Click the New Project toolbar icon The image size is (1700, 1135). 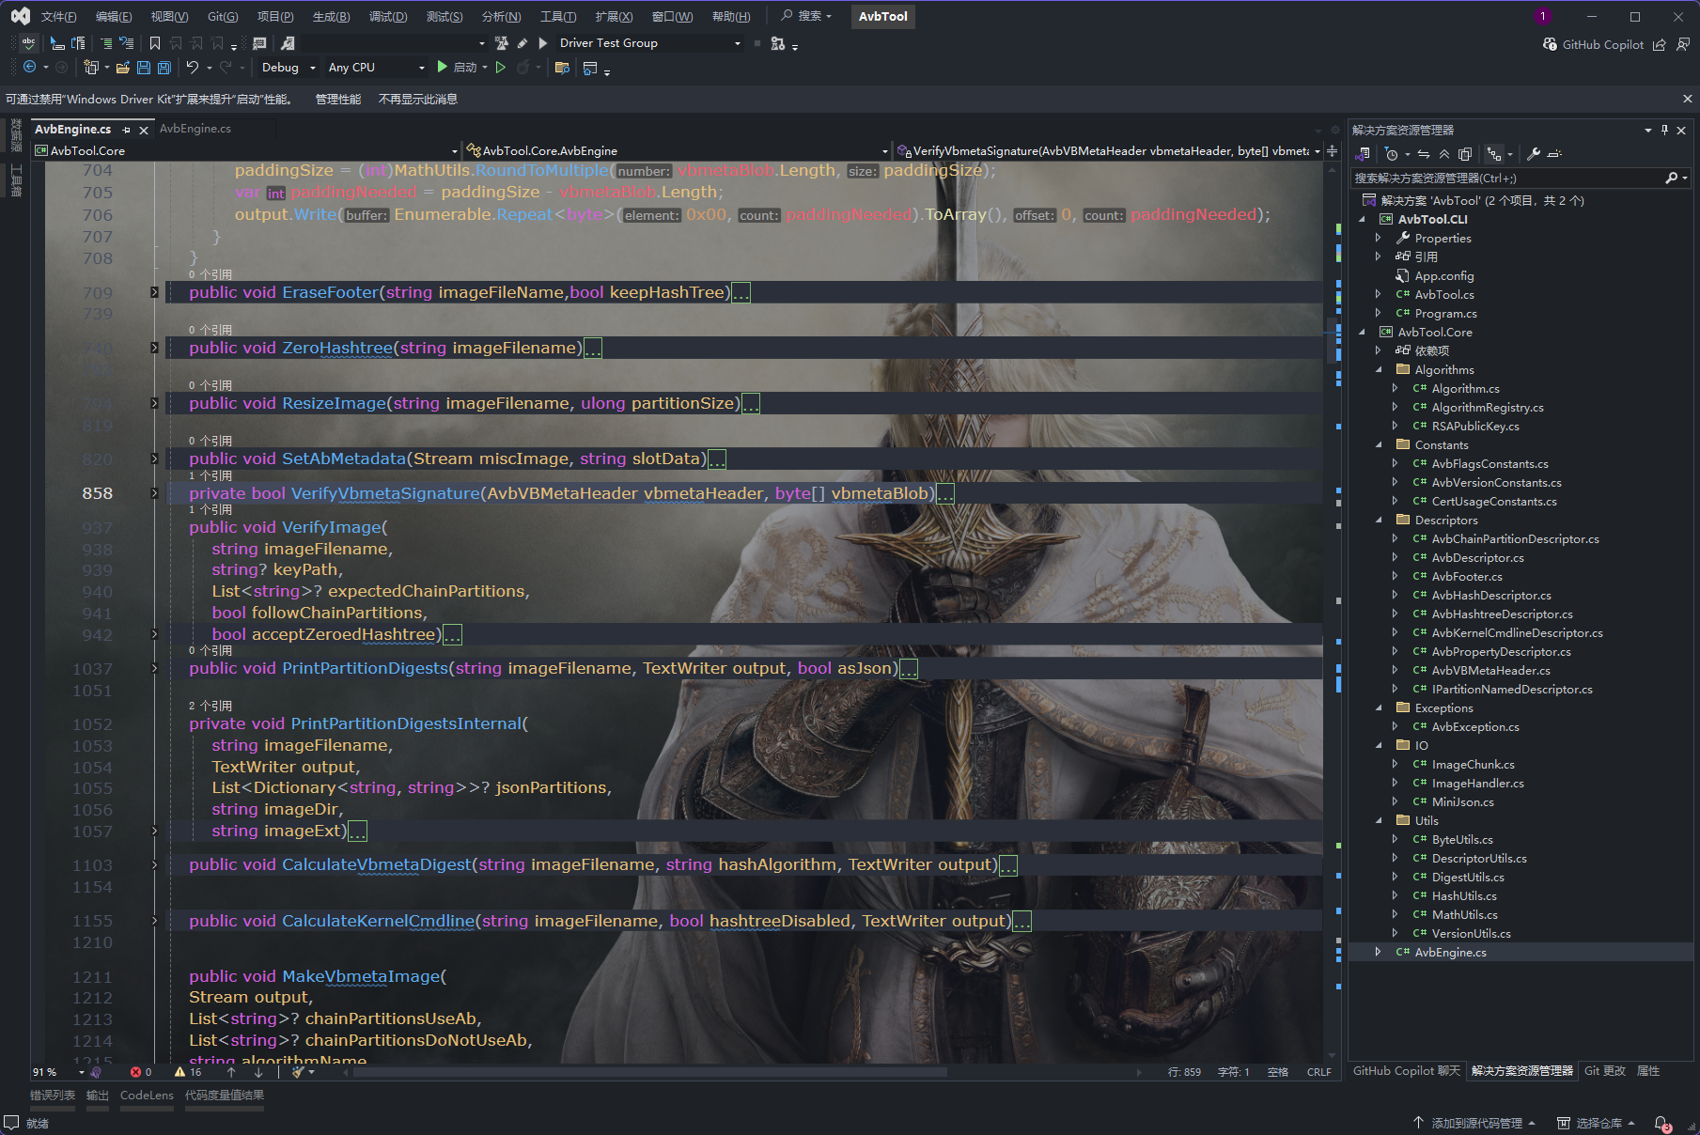91,68
